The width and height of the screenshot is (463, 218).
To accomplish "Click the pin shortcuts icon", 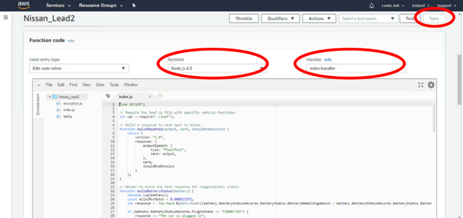I will pyautogui.click(x=134, y=5).
